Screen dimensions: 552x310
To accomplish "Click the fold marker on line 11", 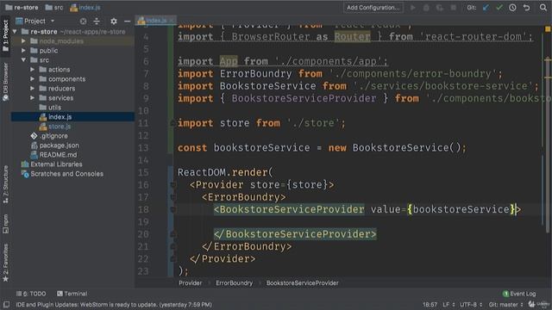I will click(x=172, y=123).
